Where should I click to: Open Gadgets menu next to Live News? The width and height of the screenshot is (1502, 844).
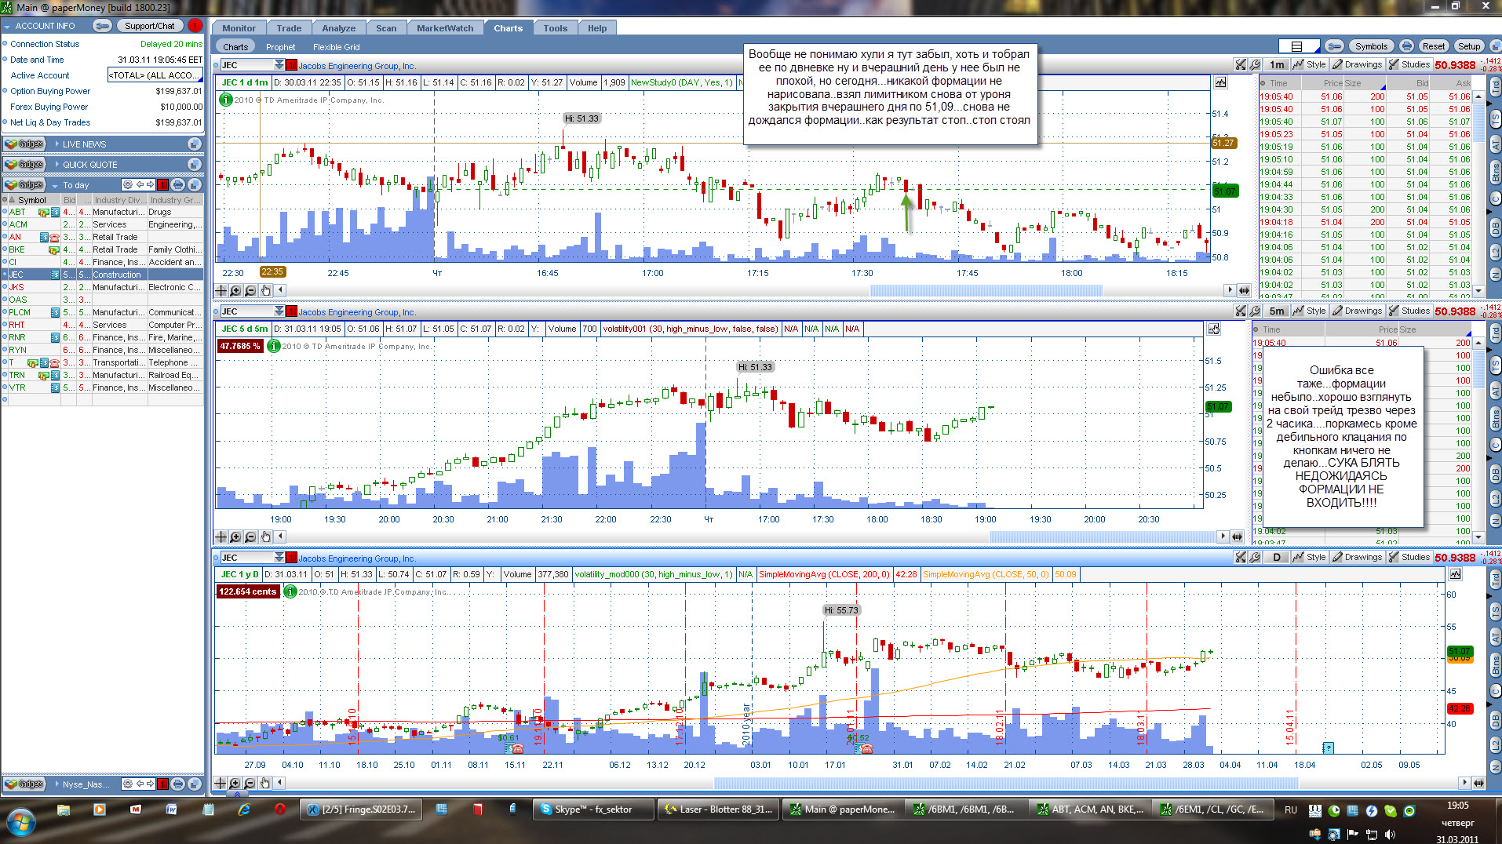[x=24, y=144]
